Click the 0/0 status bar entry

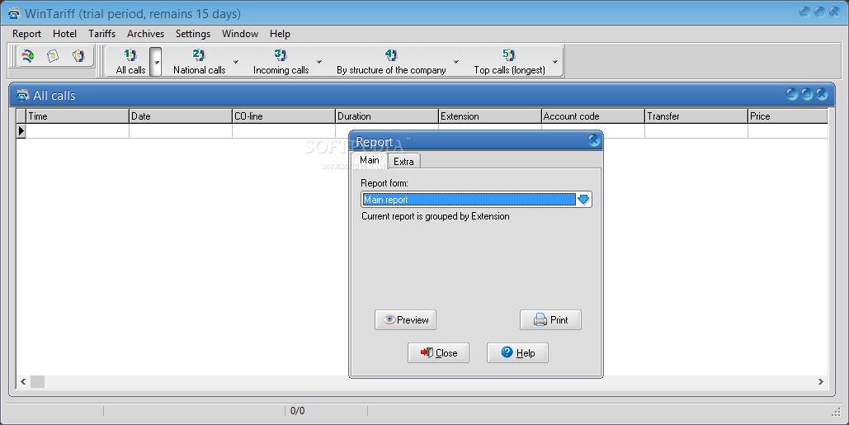[297, 411]
